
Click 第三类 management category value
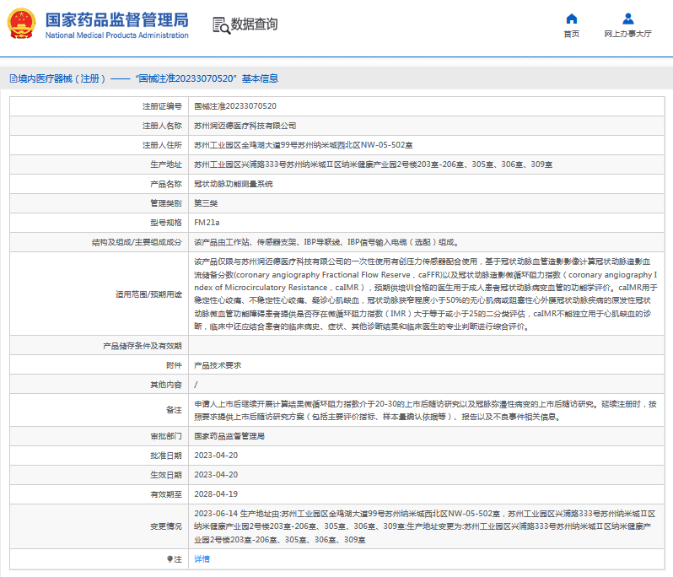point(206,203)
